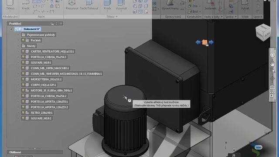Toggle visibility bulb of FILTRO_220x240:1
This screenshot has width=279, height=157.
point(23,113)
